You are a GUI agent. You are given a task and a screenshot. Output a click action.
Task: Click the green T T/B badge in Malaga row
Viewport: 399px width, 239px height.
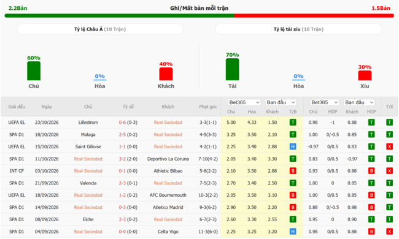pyautogui.click(x=293, y=135)
